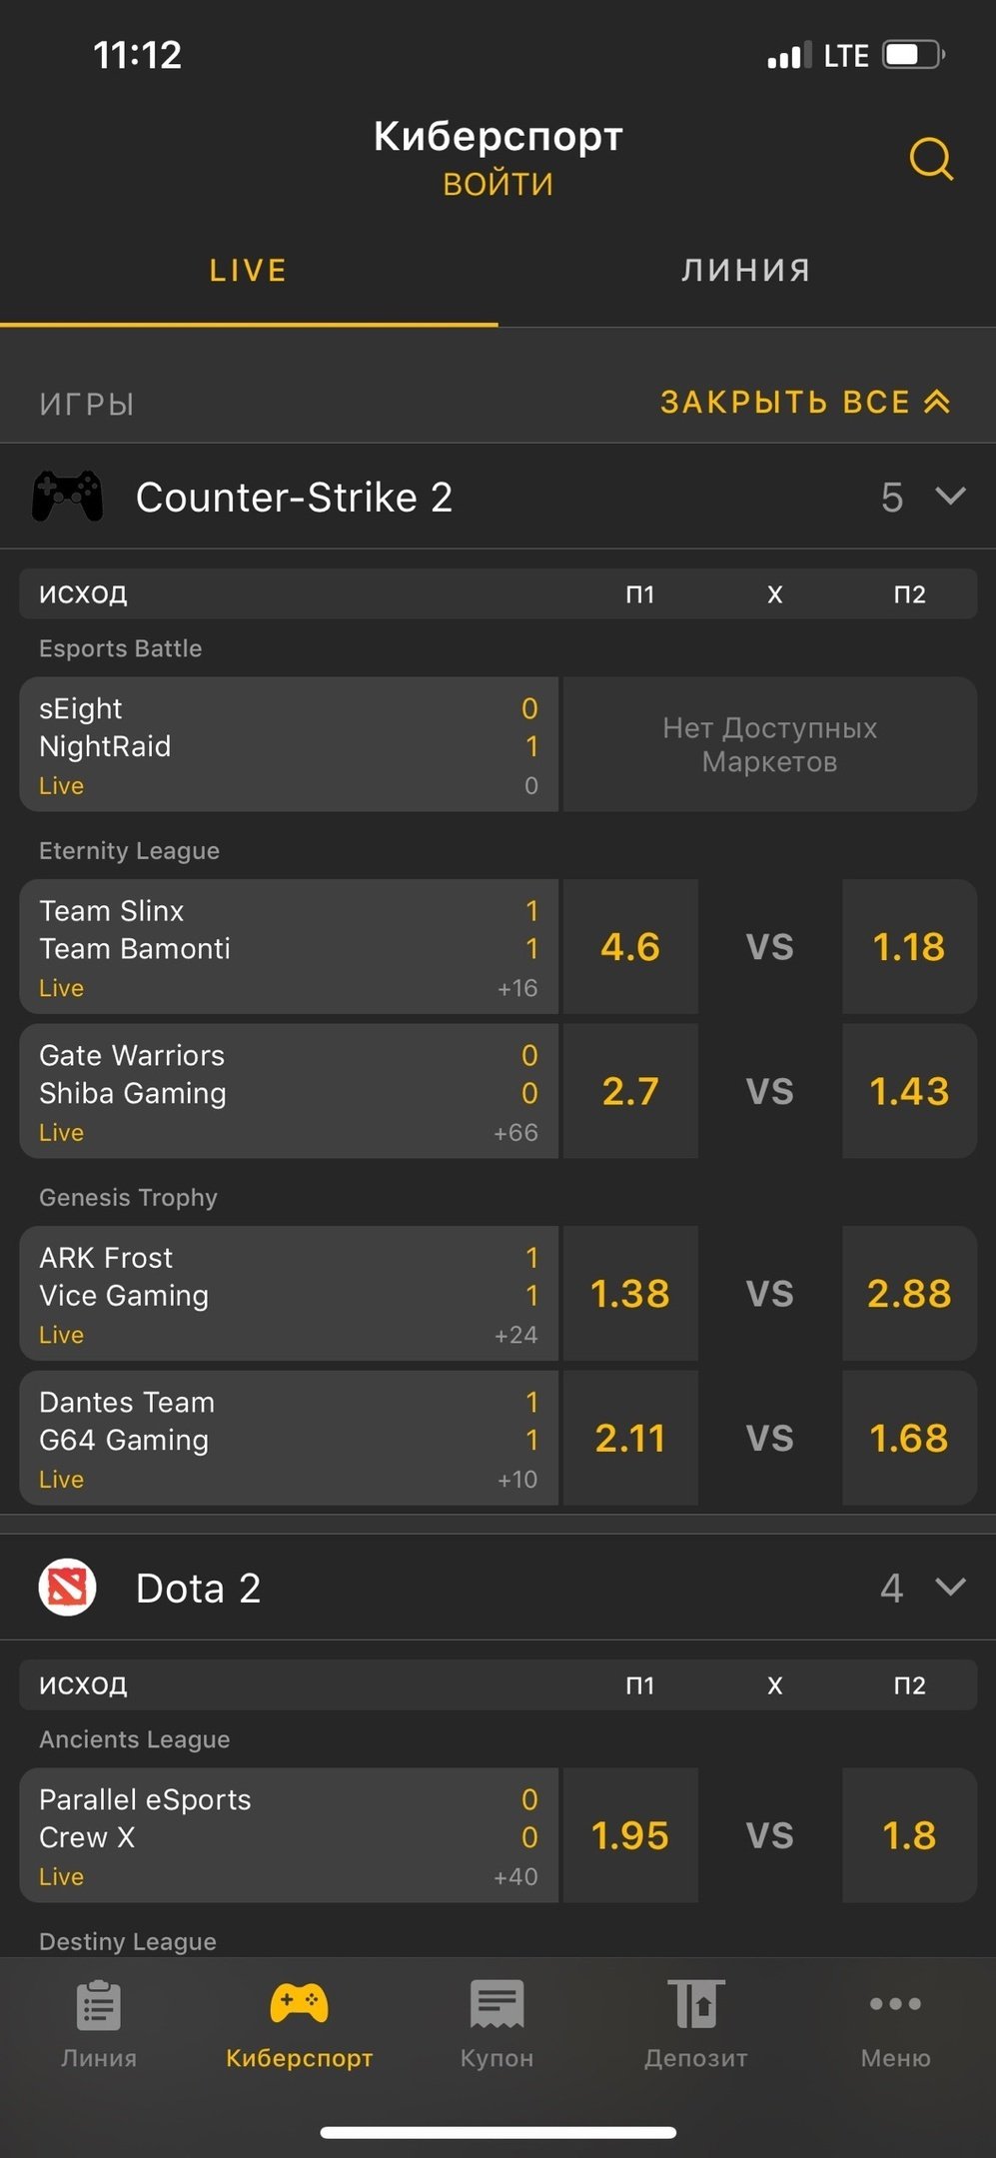Open the Депозит deposit icon
Screen dimensions: 996x2158
click(695, 2005)
